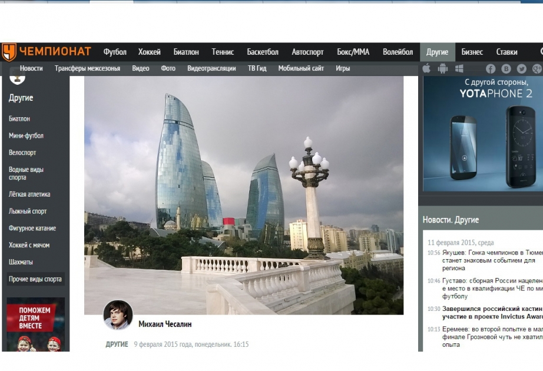This screenshot has height=371, width=543.
Task: Click the ДРУГИЕ category label under article
Action: click(x=117, y=344)
